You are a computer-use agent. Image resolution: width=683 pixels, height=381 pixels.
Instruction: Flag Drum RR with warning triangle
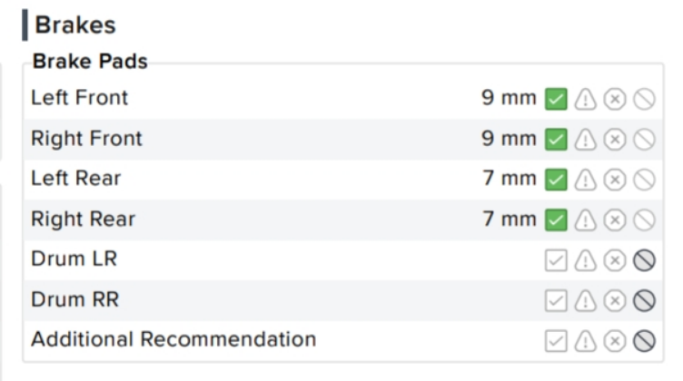tap(585, 300)
